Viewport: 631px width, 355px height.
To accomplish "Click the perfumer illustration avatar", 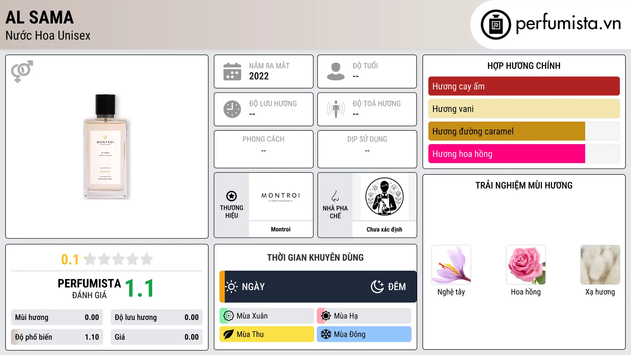I will (x=384, y=197).
